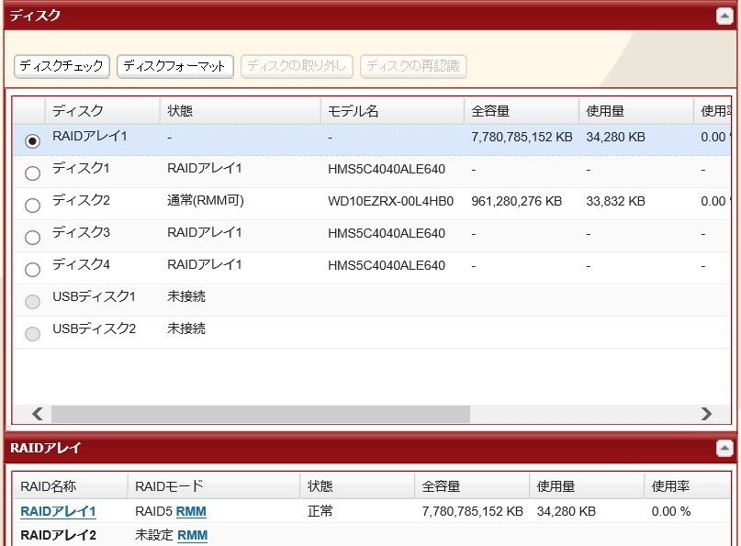Click HMS5C4040ALE640 in ディスク1 row
Image resolution: width=741 pixels, height=546 pixels.
click(x=387, y=169)
